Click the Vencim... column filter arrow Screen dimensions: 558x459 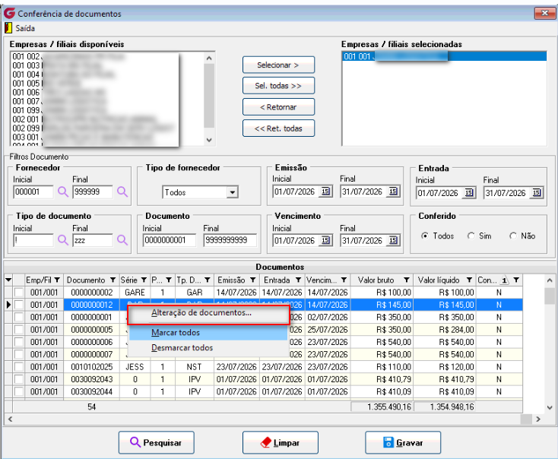pyautogui.click(x=344, y=280)
